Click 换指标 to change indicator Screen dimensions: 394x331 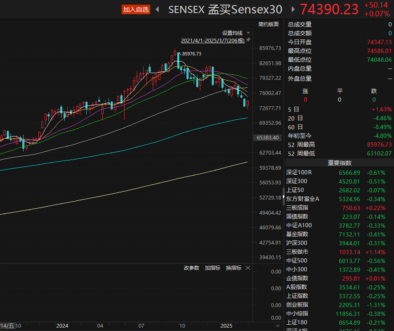(234, 268)
